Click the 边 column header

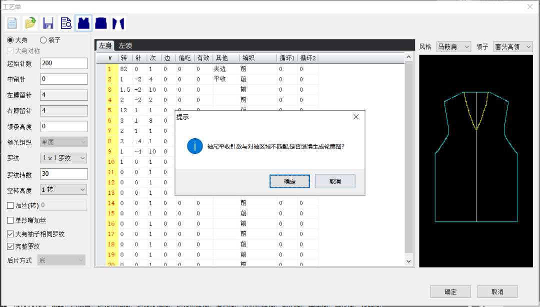[169, 58]
